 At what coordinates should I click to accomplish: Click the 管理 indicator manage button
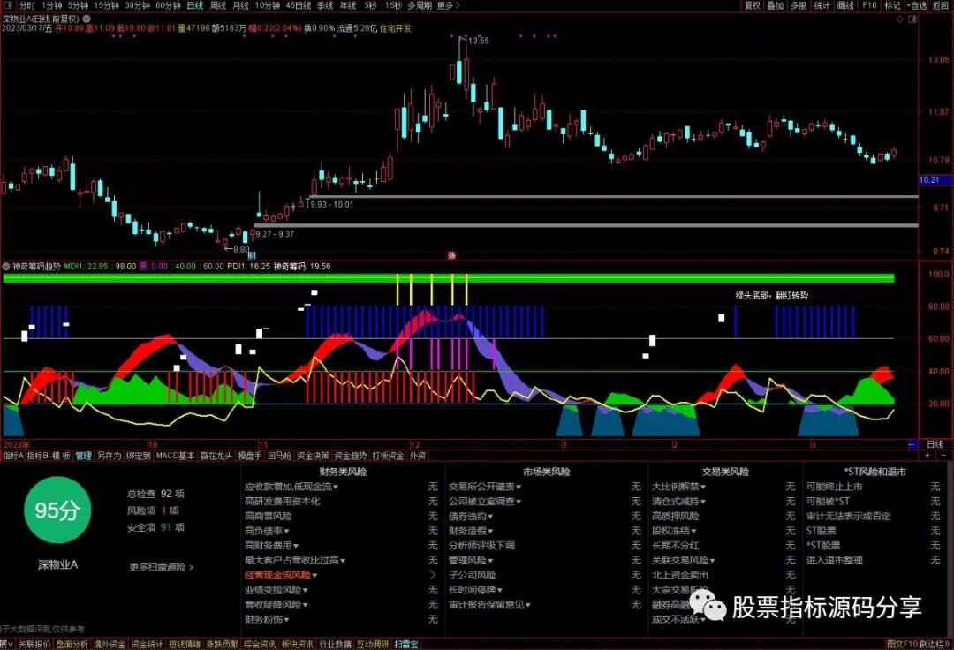pos(83,456)
